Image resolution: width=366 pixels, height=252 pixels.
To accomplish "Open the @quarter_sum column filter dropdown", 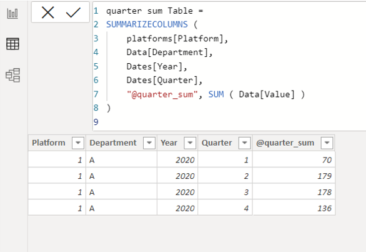I will 327,143.
